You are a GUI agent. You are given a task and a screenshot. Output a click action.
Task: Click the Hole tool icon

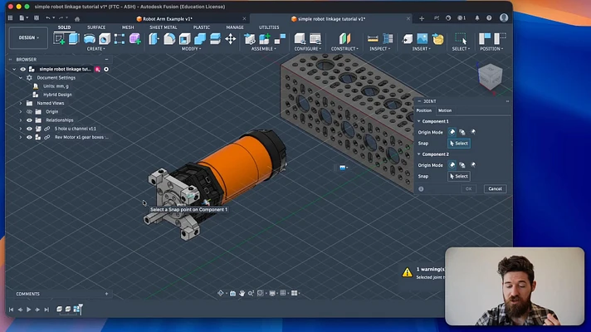pyautogui.click(x=105, y=38)
